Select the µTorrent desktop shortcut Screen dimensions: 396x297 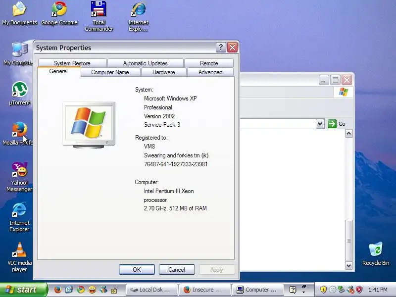coord(19,94)
